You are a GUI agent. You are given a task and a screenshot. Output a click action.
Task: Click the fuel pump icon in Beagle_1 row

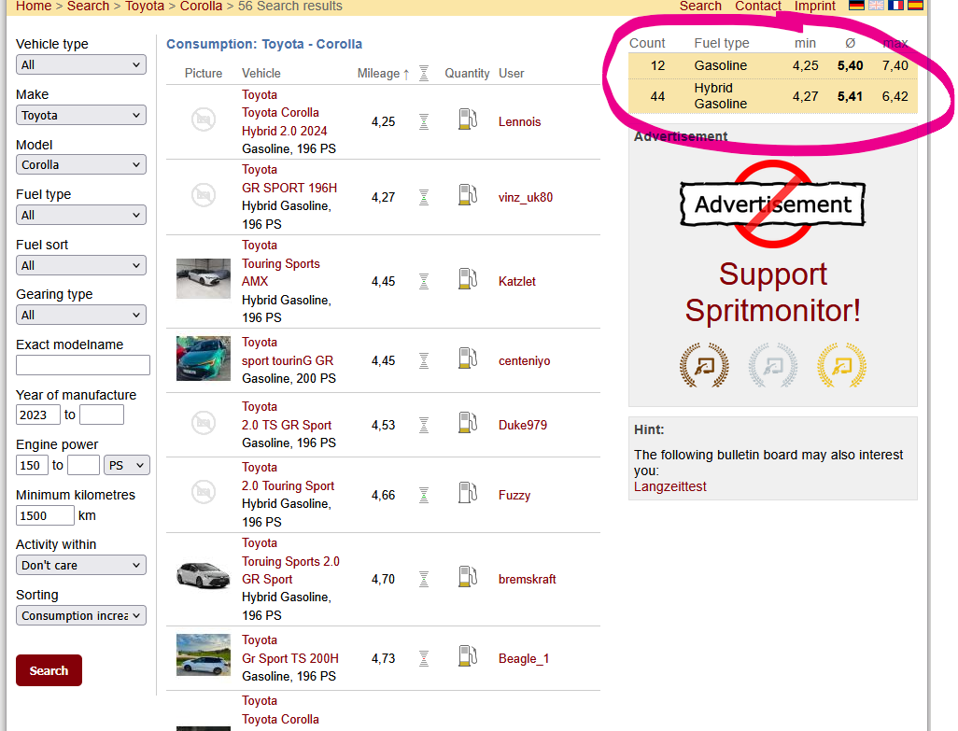tap(468, 656)
